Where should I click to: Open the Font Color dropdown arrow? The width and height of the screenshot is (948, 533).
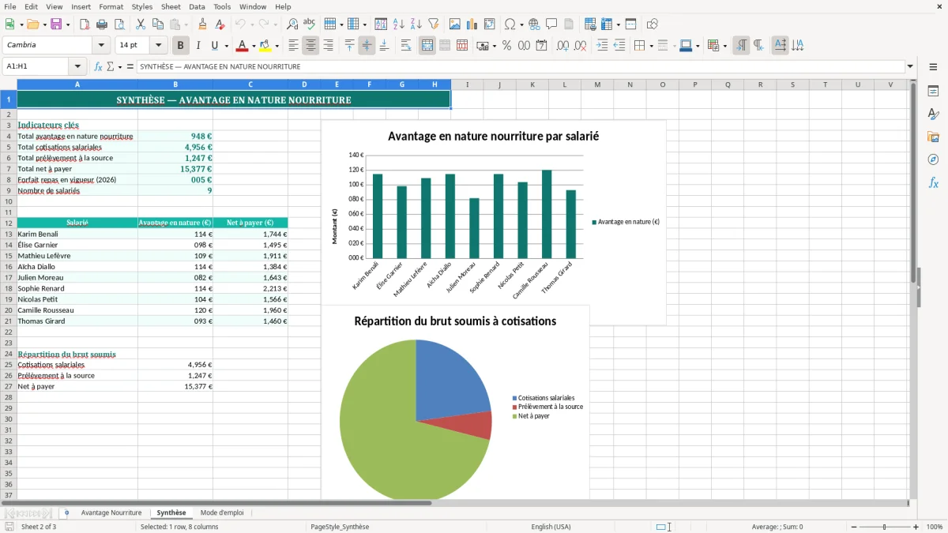click(253, 46)
